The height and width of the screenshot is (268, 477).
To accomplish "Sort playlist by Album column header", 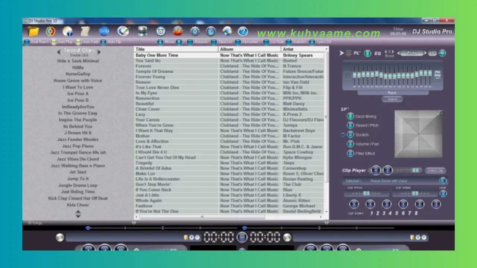I will click(250, 49).
